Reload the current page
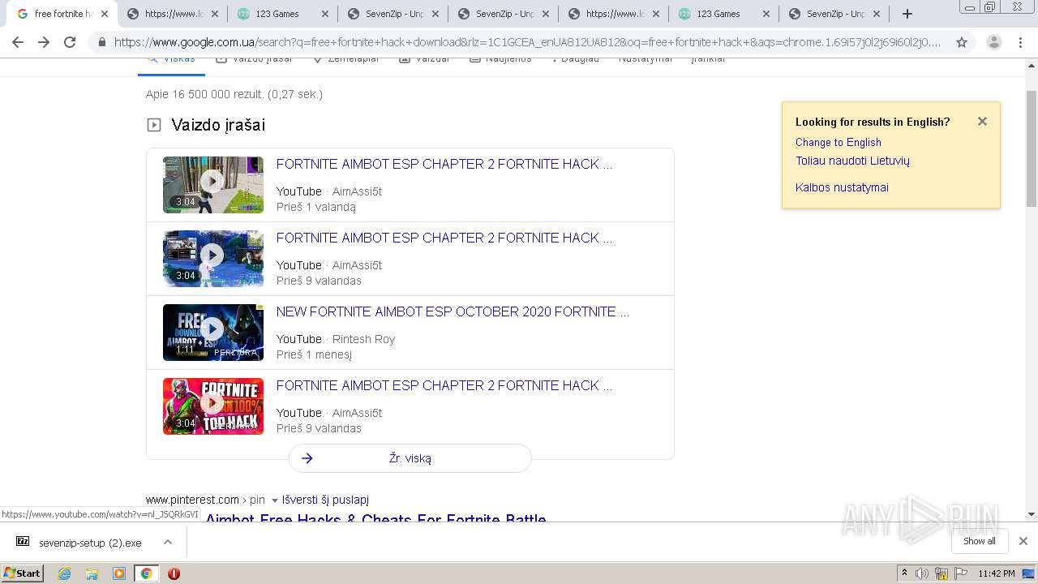 click(x=70, y=42)
